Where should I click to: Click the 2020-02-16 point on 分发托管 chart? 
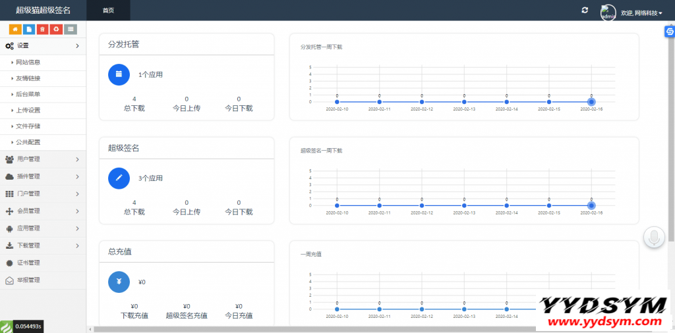591,102
